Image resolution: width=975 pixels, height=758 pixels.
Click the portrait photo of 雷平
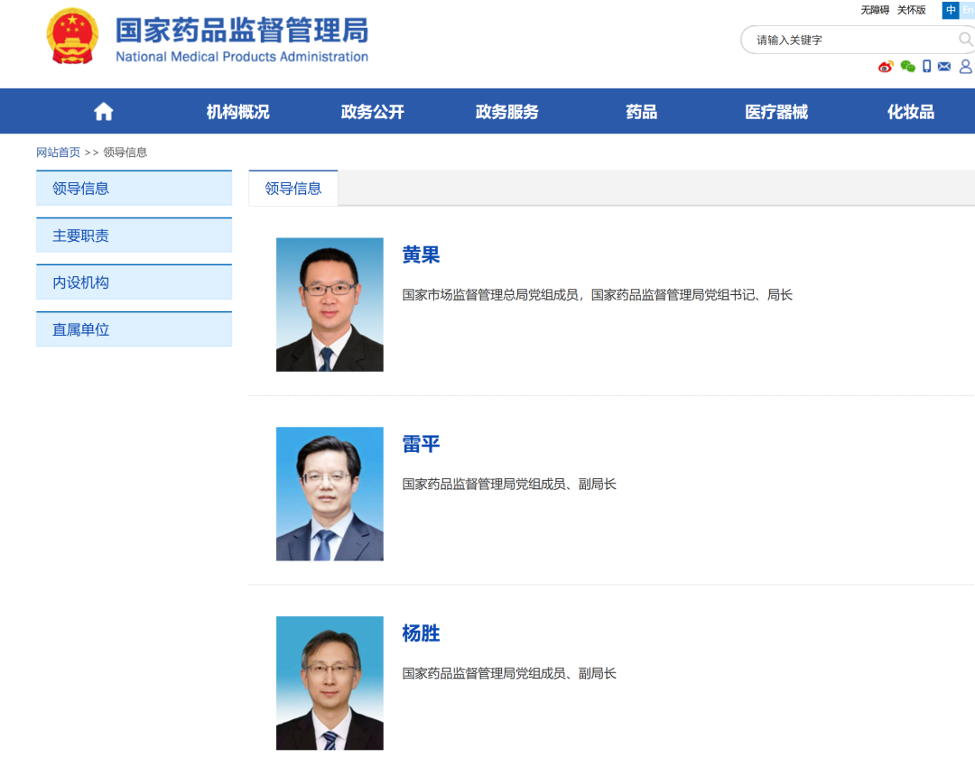[x=330, y=494]
